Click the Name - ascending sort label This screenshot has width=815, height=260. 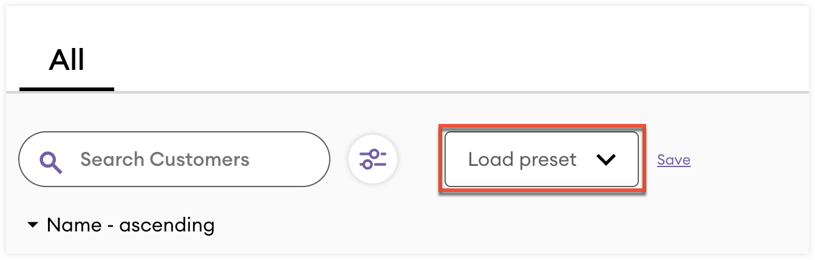[x=130, y=226]
